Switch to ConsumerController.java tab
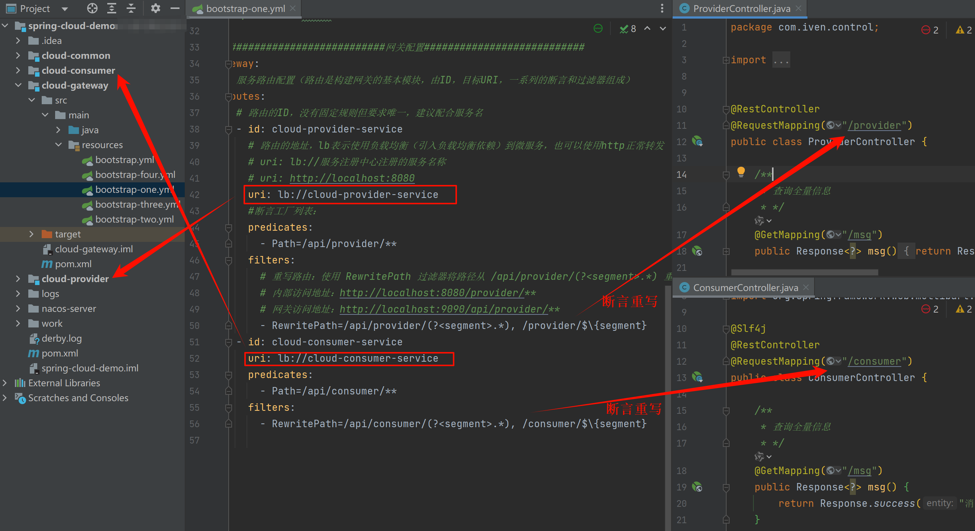 [744, 287]
